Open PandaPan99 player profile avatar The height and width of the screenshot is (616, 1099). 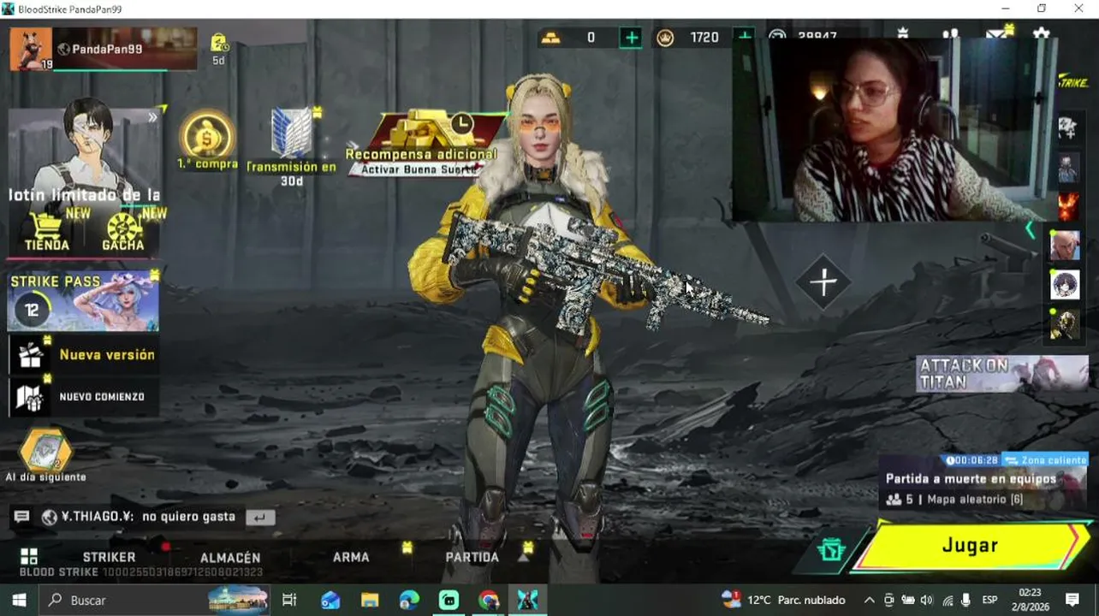(31, 49)
